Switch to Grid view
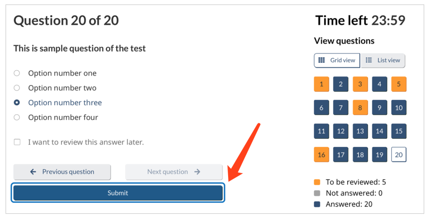Screen dimensions: 427x216 coord(337,60)
